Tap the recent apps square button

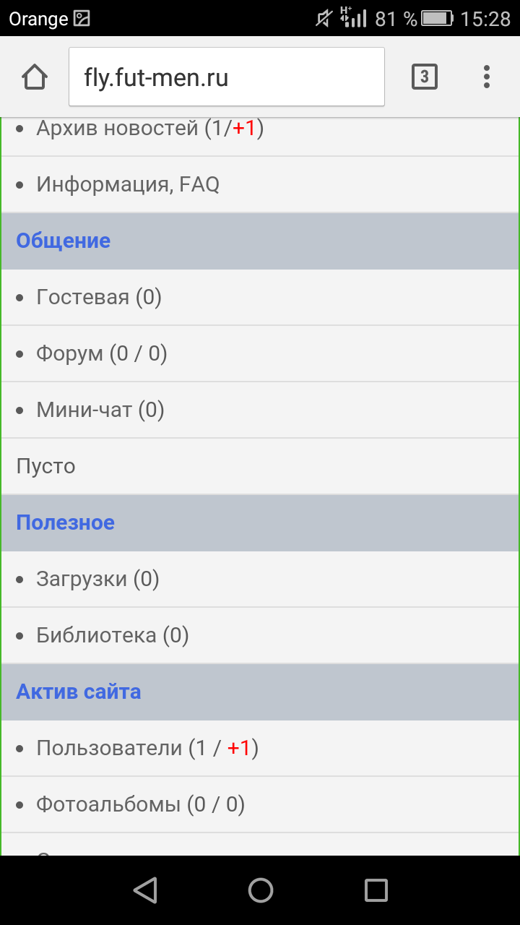pos(376,890)
